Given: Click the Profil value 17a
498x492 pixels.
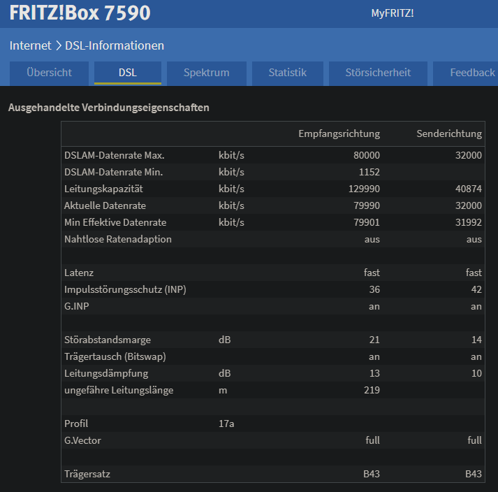Looking at the screenshot, I should (x=226, y=424).
